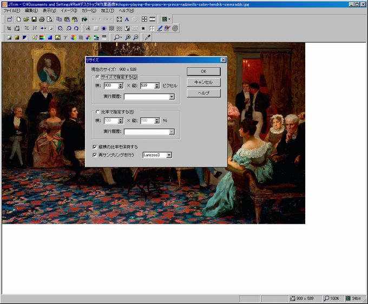Image resolution: width=368 pixels, height=304 pixels.
Task: Click the 24bit status bar entry
Action: [x=353, y=299]
